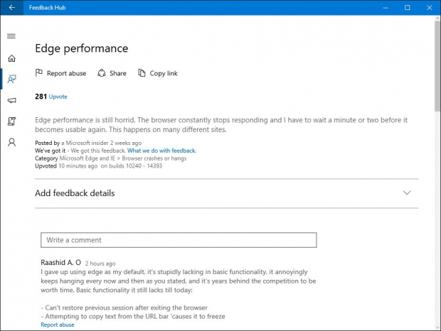
Task: Click "Can't restore previous session" comment line
Action: [124, 308]
